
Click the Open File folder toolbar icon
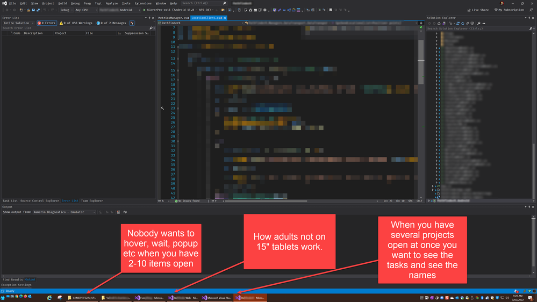pyautogui.click(x=28, y=10)
